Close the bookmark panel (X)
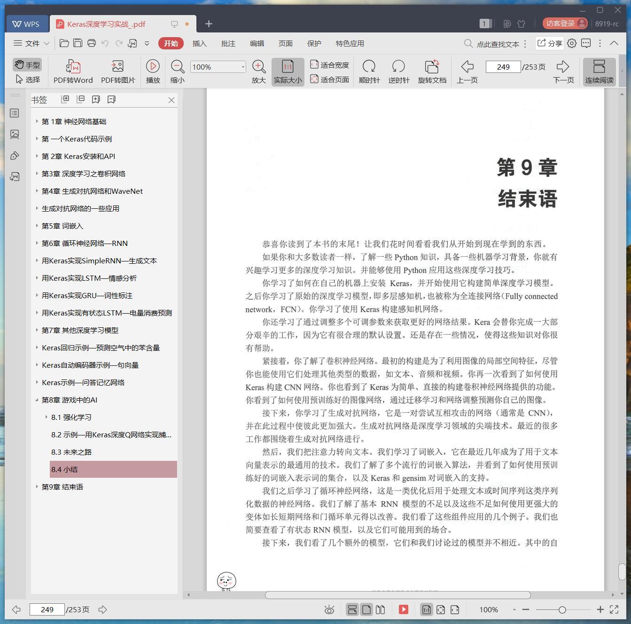The height and width of the screenshot is (624, 631). (x=171, y=100)
